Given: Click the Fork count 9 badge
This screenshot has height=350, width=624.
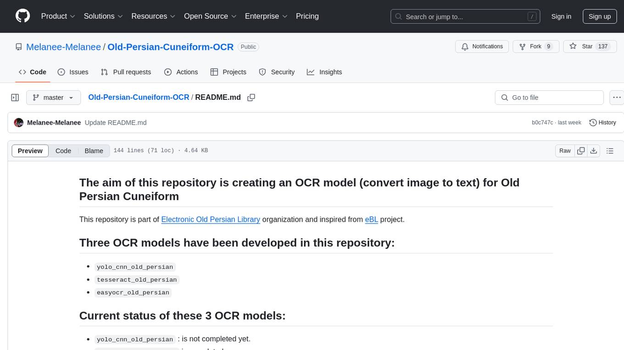Looking at the screenshot, I should 548,47.
